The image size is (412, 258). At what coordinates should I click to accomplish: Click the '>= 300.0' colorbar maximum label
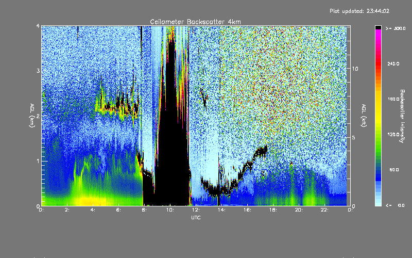click(396, 28)
